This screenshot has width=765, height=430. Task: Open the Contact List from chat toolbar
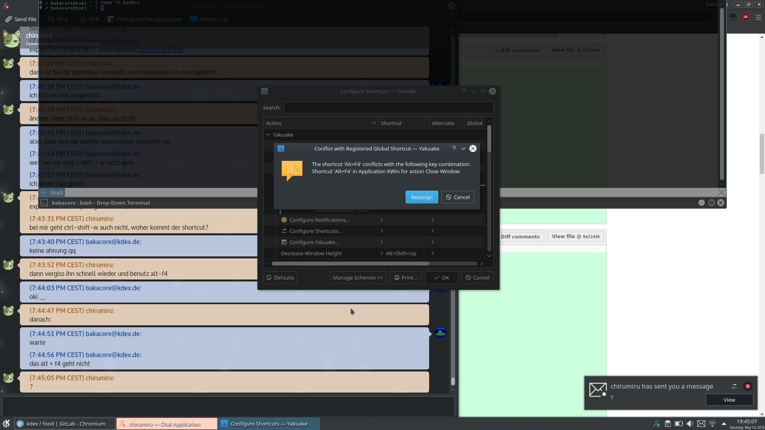point(209,19)
